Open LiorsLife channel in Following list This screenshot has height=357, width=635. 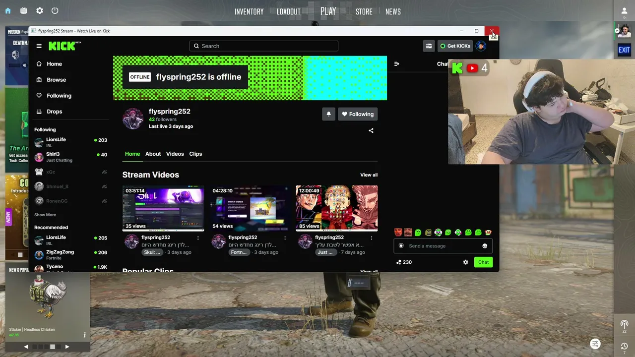[x=70, y=142]
